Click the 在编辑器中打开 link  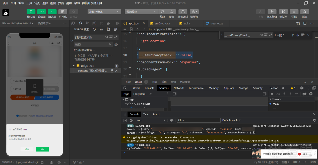84,60
